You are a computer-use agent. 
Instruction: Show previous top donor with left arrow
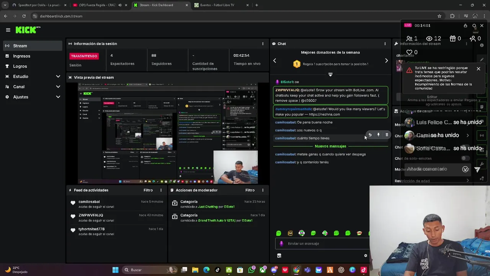pos(274,61)
